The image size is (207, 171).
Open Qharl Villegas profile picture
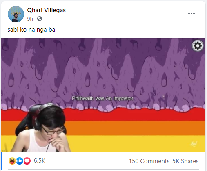[16, 14]
